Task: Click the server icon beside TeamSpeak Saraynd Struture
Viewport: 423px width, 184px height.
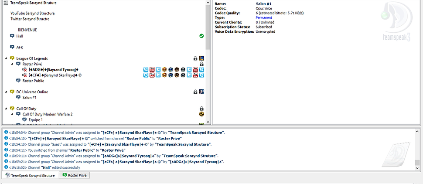Action: [x=6, y=3]
